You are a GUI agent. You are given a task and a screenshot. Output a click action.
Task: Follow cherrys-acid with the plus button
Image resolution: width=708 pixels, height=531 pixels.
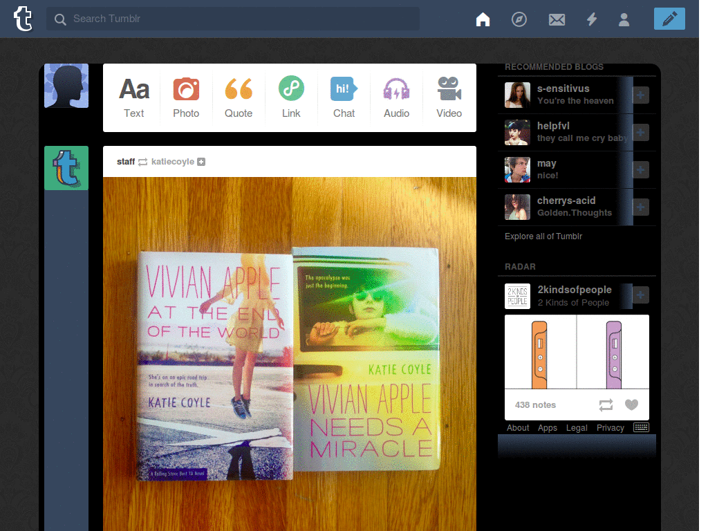tap(640, 207)
